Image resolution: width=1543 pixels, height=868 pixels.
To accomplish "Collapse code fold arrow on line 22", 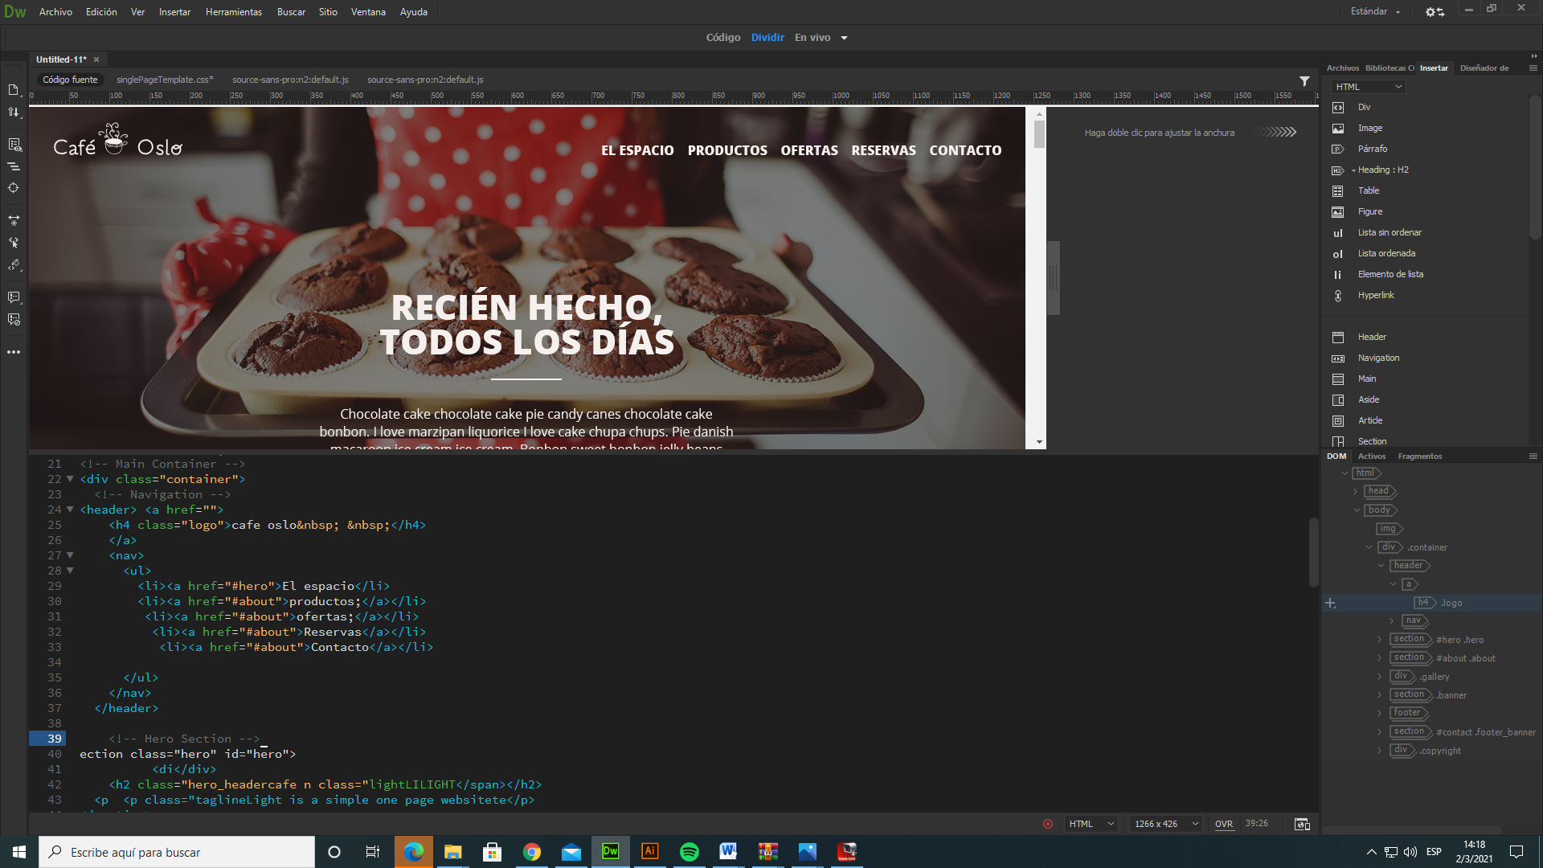I will (70, 479).
